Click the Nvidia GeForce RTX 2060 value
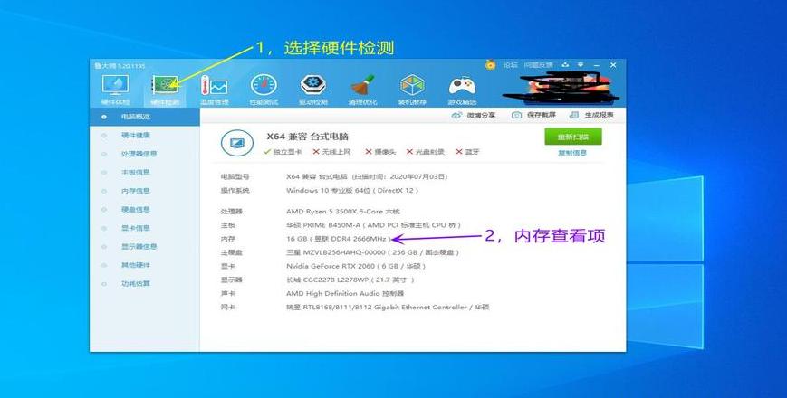The image size is (787, 398). [356, 266]
